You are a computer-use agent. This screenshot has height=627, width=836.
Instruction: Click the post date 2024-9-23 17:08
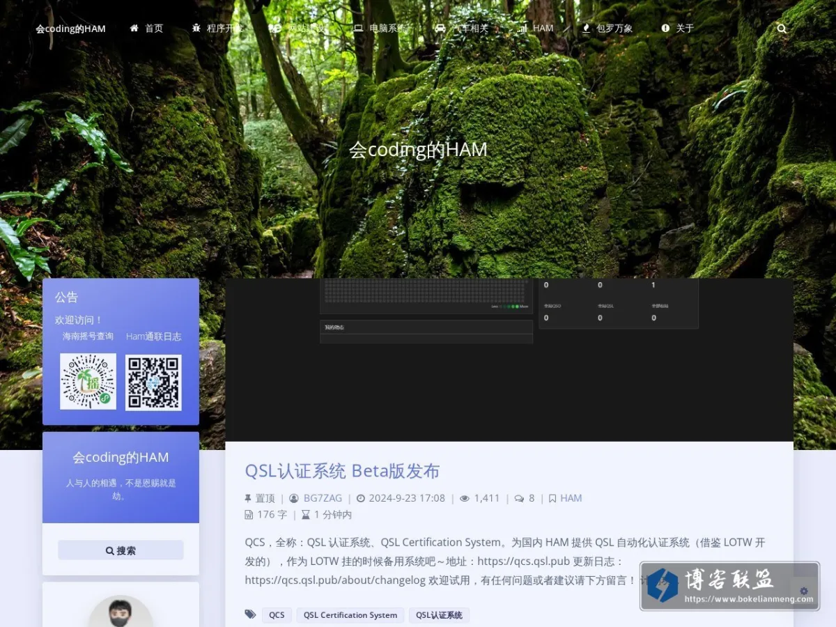(x=407, y=498)
